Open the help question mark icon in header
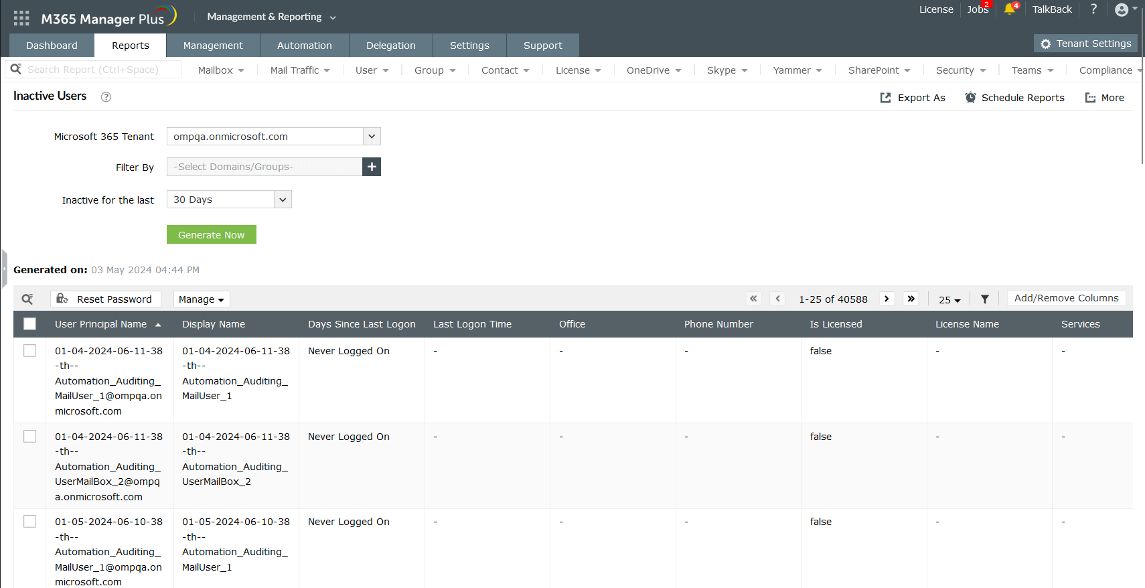The height and width of the screenshot is (588, 1145). pyautogui.click(x=1093, y=9)
